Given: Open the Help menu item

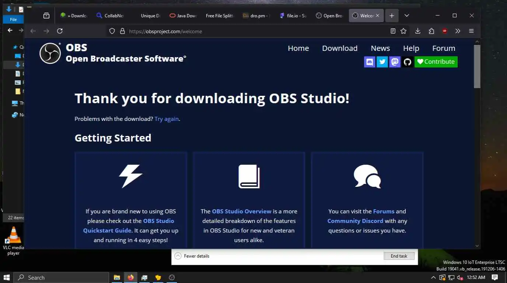Looking at the screenshot, I should pos(411,48).
